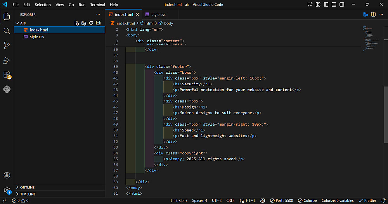Click the Prettier status bar button
The width and height of the screenshot is (388, 204).
(x=368, y=201)
